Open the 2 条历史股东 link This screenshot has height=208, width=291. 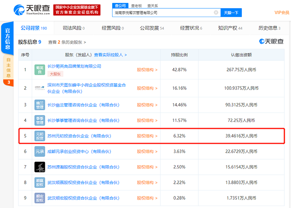coord(71,42)
